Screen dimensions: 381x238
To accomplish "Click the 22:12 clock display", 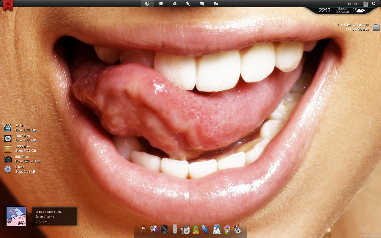I will tap(324, 10).
